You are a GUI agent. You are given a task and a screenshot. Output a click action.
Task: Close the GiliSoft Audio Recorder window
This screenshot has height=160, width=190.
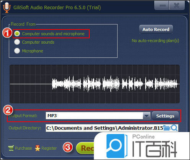(177, 5)
